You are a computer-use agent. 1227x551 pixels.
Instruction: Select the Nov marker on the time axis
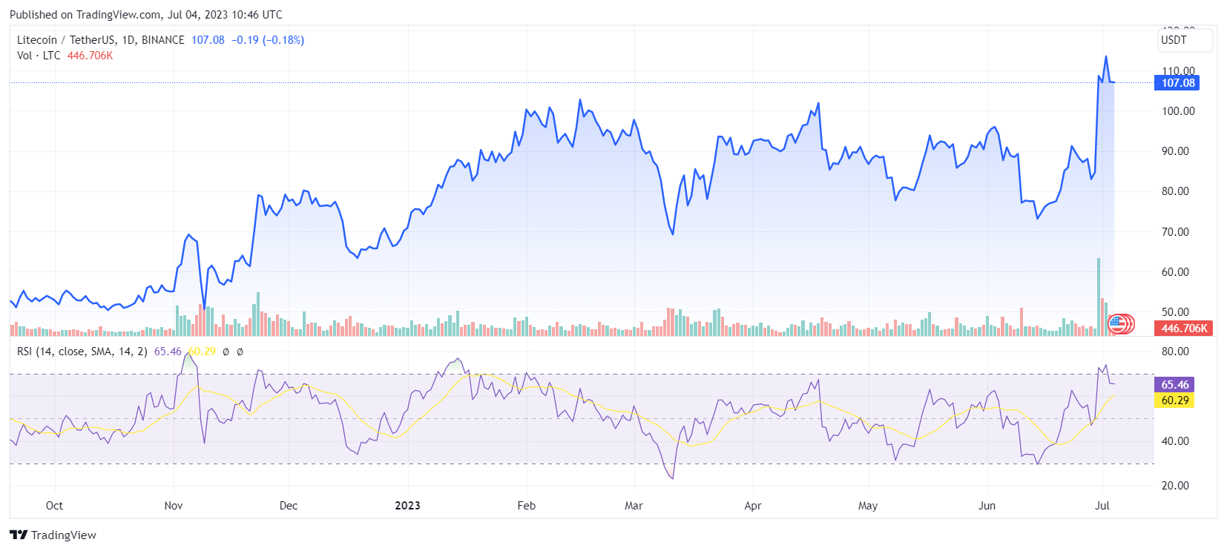(173, 506)
